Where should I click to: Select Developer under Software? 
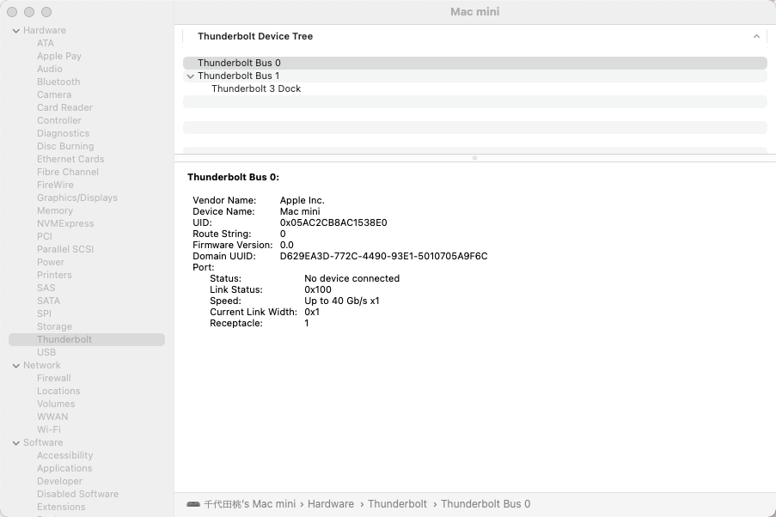pyautogui.click(x=59, y=481)
